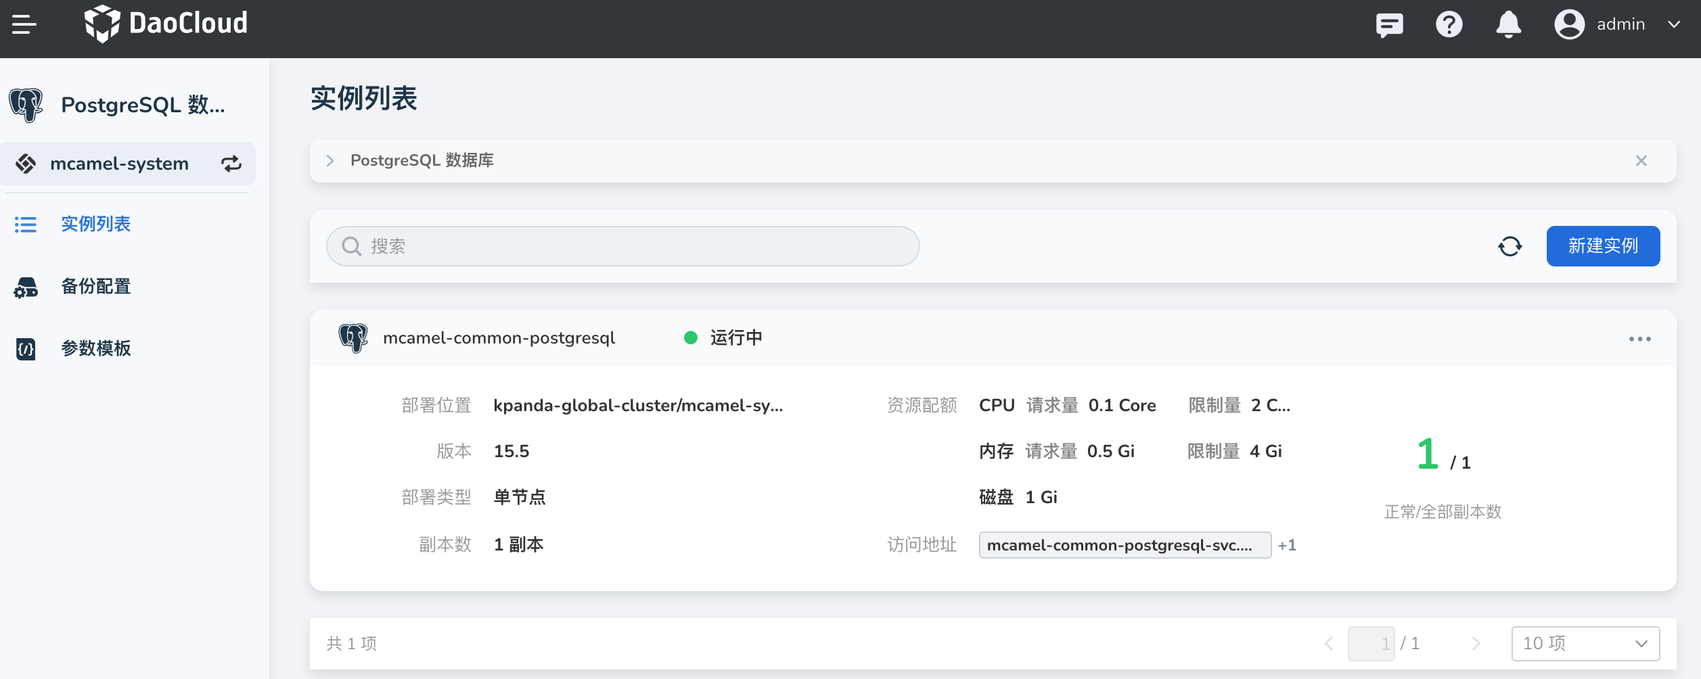This screenshot has width=1701, height=679.
Task: Click the 新建实例 button
Action: [x=1602, y=246]
